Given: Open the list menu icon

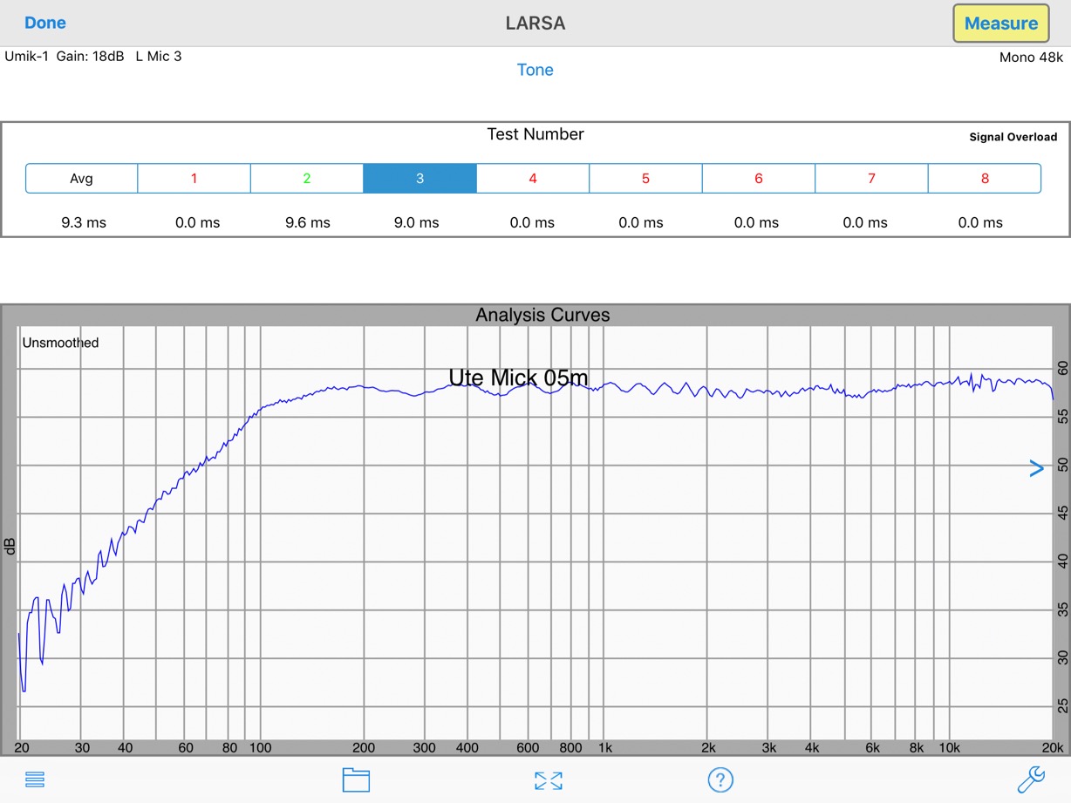Looking at the screenshot, I should [35, 779].
